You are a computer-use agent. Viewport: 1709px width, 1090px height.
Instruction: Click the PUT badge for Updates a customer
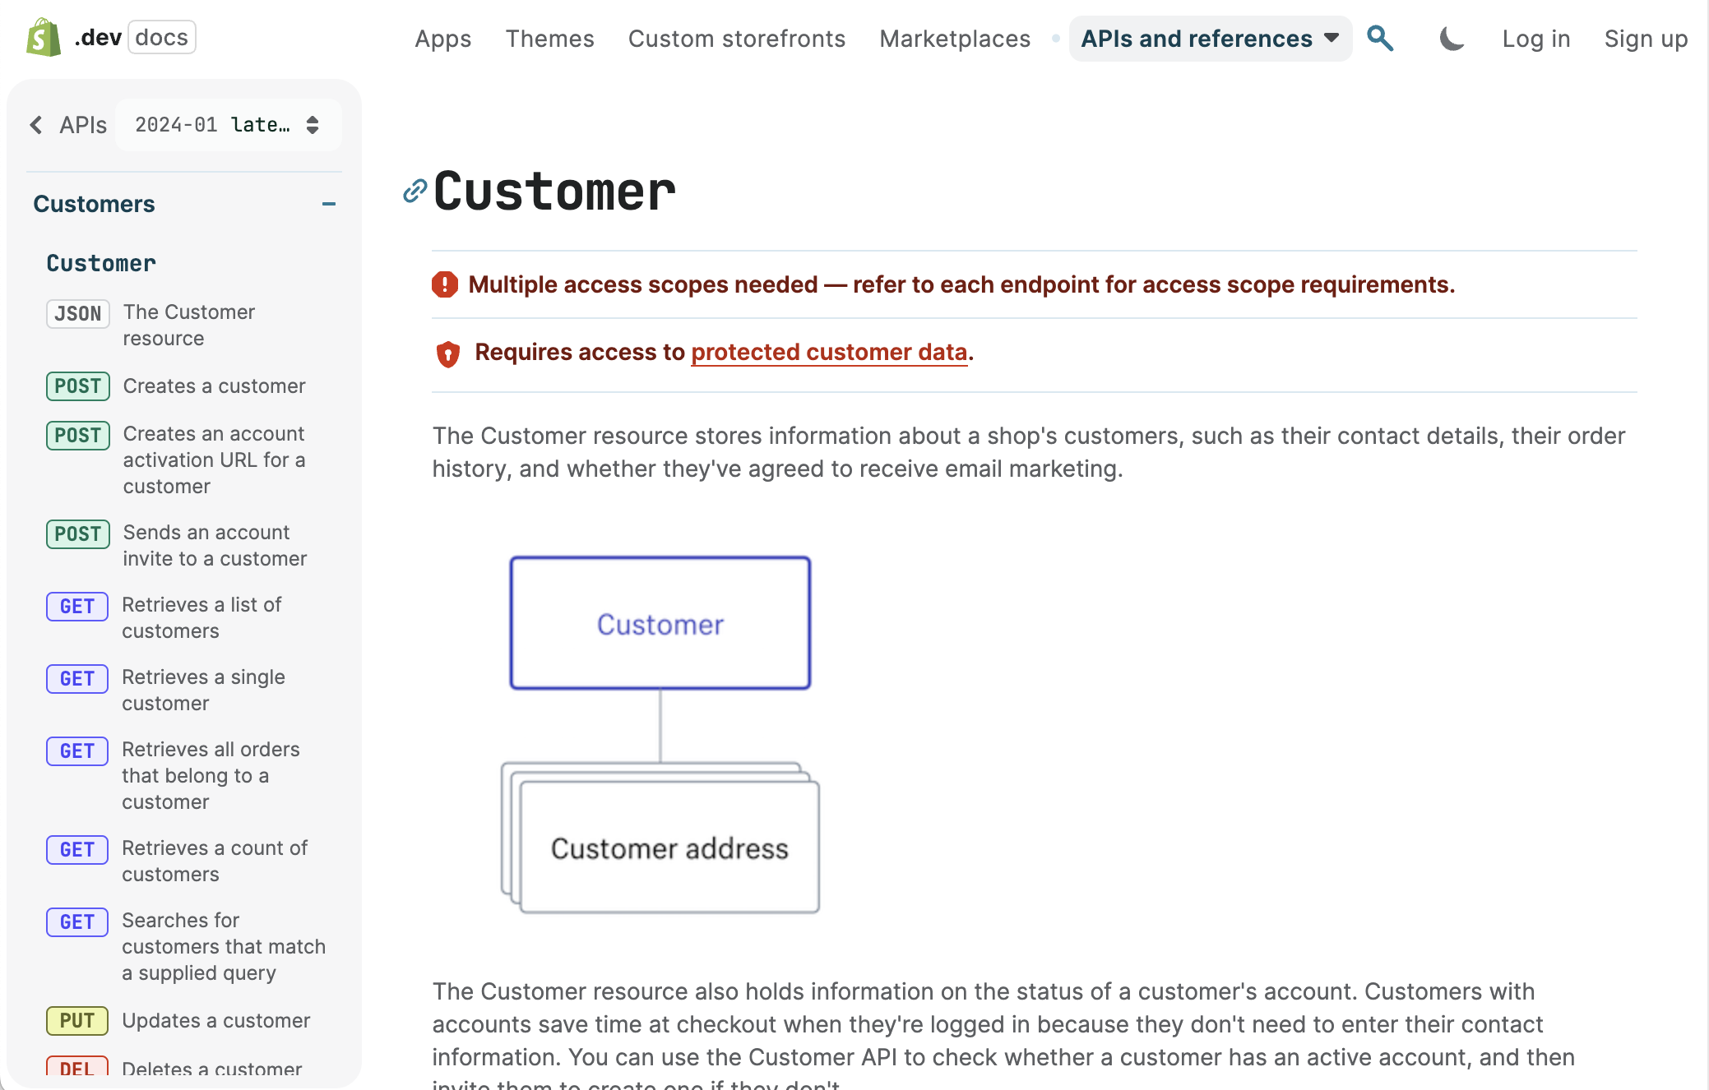point(76,1020)
